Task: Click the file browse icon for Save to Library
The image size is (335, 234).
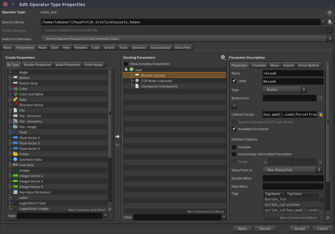Action: pyautogui.click(x=330, y=22)
